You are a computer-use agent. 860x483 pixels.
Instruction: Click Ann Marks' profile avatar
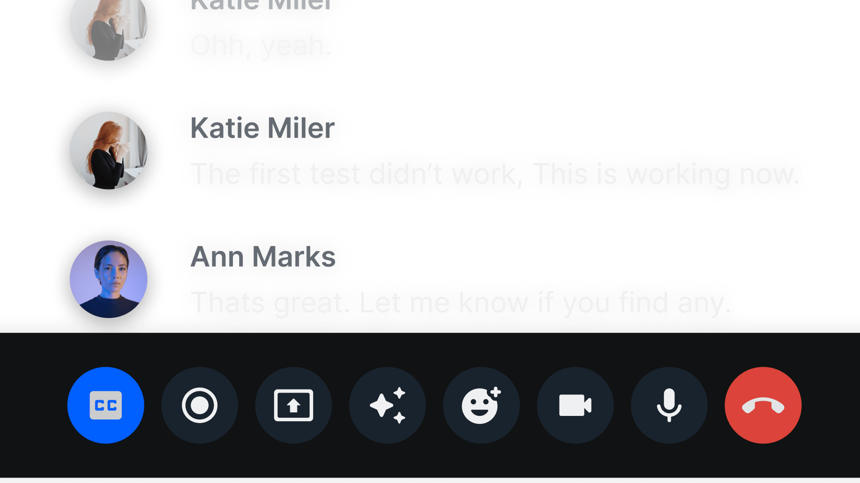tap(108, 279)
